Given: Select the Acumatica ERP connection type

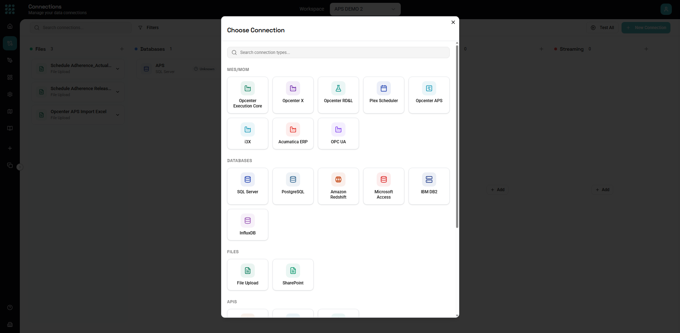Looking at the screenshot, I should [293, 134].
